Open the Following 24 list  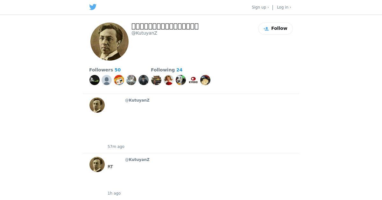point(166,70)
